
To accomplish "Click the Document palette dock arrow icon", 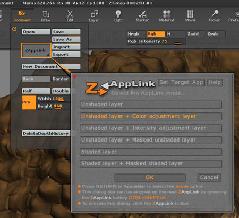I will (14, 29).
